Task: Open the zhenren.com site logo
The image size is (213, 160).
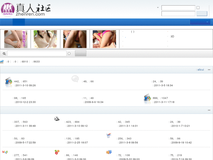Action: [26, 10]
